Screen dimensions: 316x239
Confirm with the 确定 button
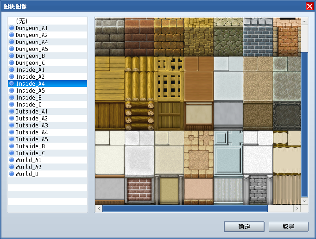244,226
